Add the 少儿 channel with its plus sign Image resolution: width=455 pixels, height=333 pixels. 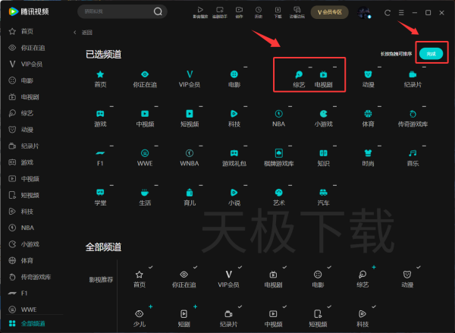[x=150, y=306]
